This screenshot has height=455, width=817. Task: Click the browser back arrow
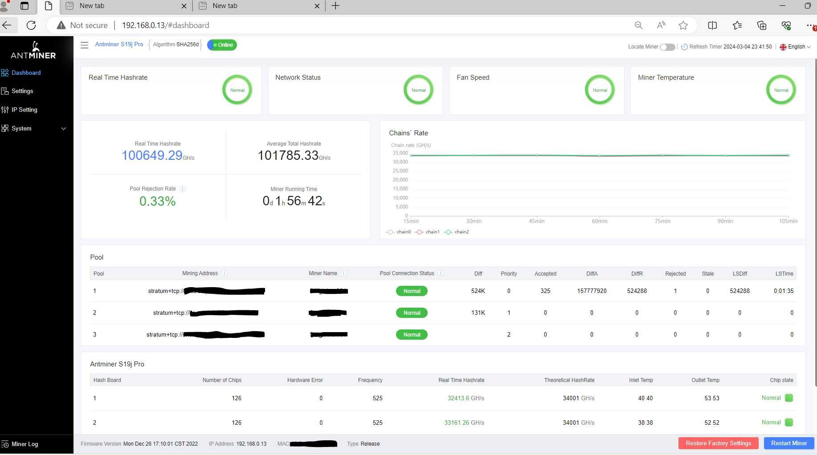click(x=7, y=25)
